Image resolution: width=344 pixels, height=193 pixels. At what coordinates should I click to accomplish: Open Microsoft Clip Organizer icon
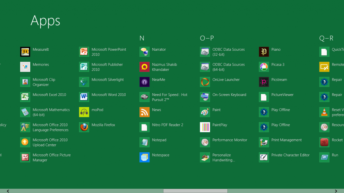point(25,82)
